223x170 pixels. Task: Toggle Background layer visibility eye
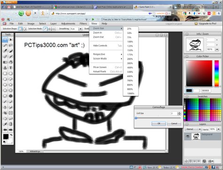[187, 137]
